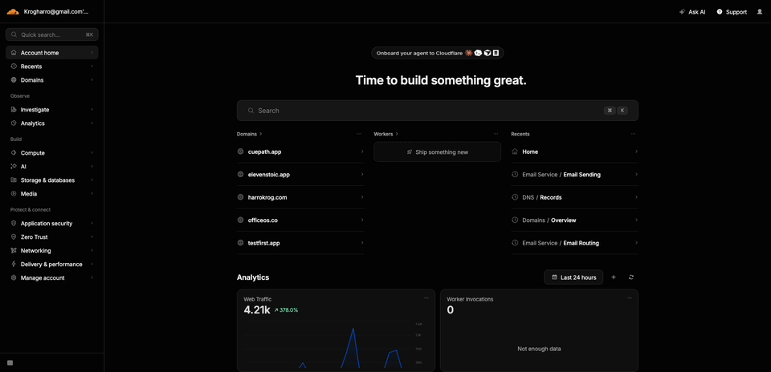771x372 pixels.
Task: Open the Support menu
Action: click(x=732, y=12)
